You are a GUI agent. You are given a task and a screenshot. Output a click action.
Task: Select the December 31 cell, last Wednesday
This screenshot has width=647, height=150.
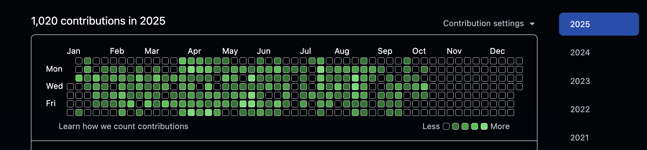click(x=519, y=87)
